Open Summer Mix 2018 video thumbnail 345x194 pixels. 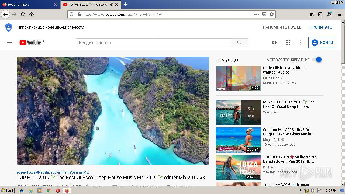pos(238,140)
